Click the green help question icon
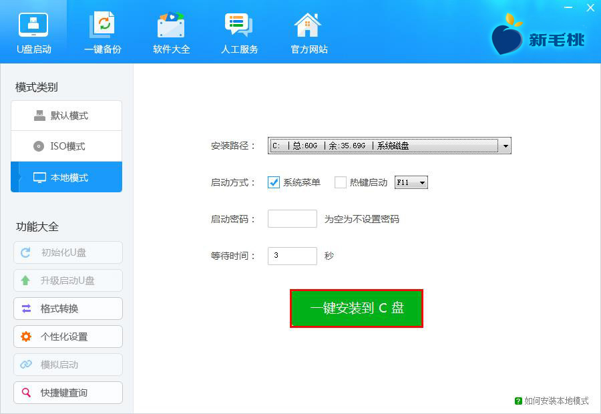Image resolution: width=601 pixels, height=414 pixels. 518,401
